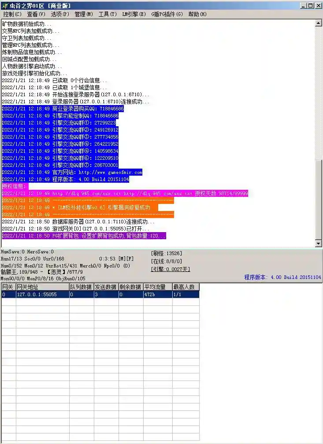323x444 pixels.
Task: Click the 剩余数据 column header
Action: tap(131, 287)
